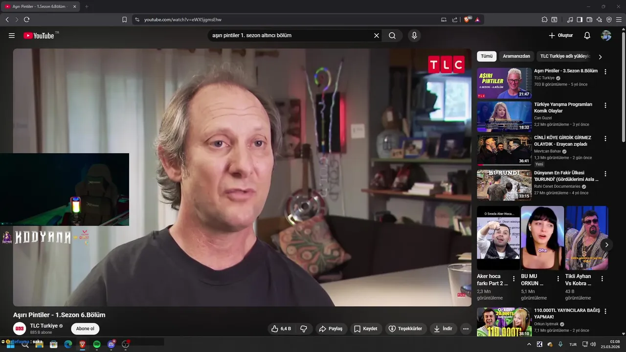Open the Brave VPN shield icon
Screen dimensions: 626x352
click(x=609, y=20)
